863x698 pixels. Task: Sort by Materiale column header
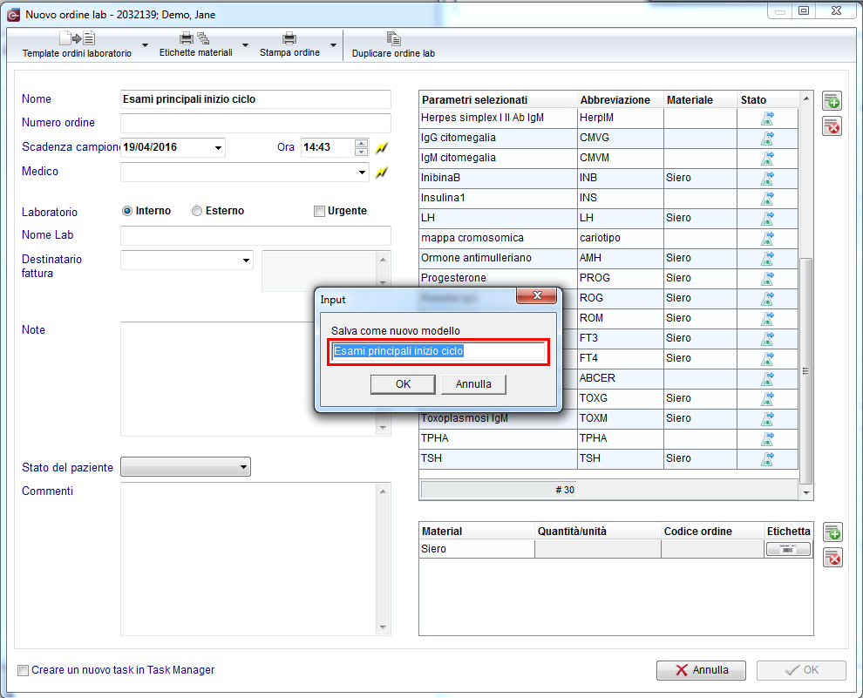tap(700, 100)
